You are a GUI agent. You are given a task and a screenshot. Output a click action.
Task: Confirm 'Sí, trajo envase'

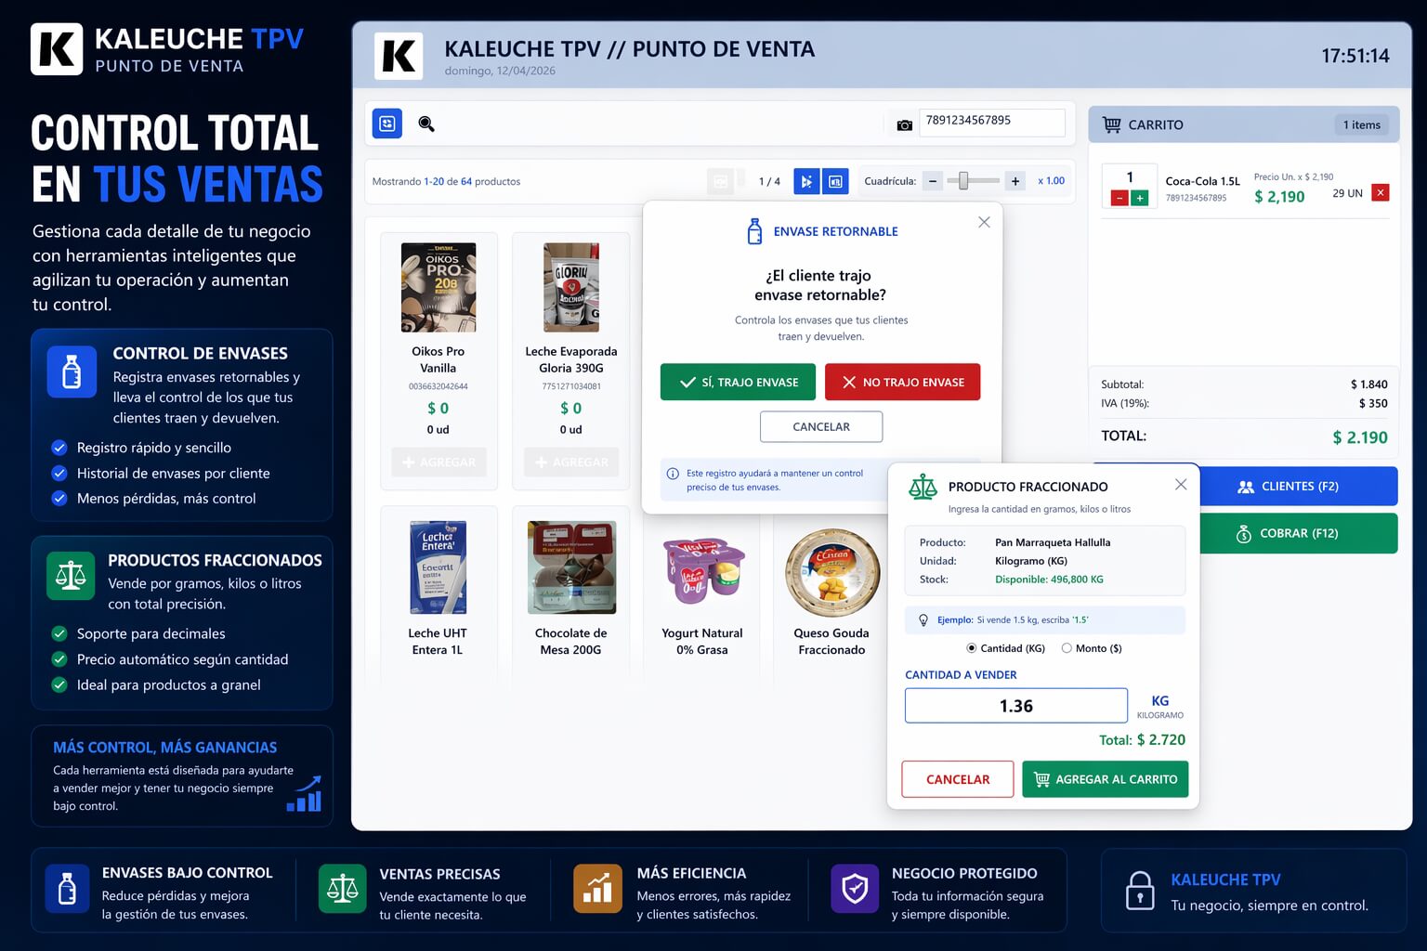(738, 382)
